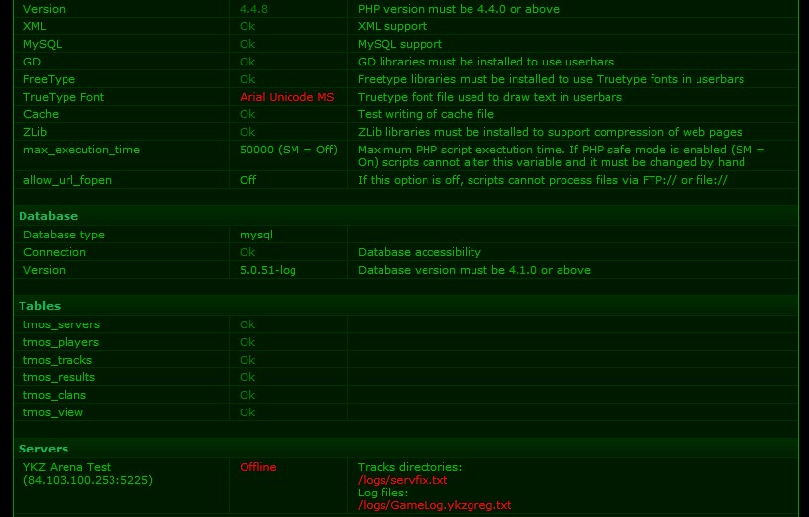
Task: Select the YKZ Arena Test server name
Action: (x=67, y=467)
